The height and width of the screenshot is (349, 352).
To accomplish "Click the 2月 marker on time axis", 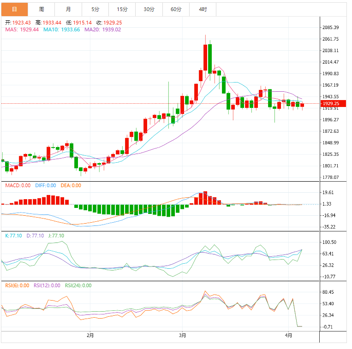I will pyautogui.click(x=90, y=335).
